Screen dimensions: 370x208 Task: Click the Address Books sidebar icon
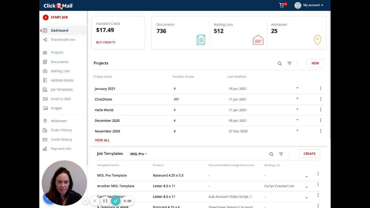point(45,80)
